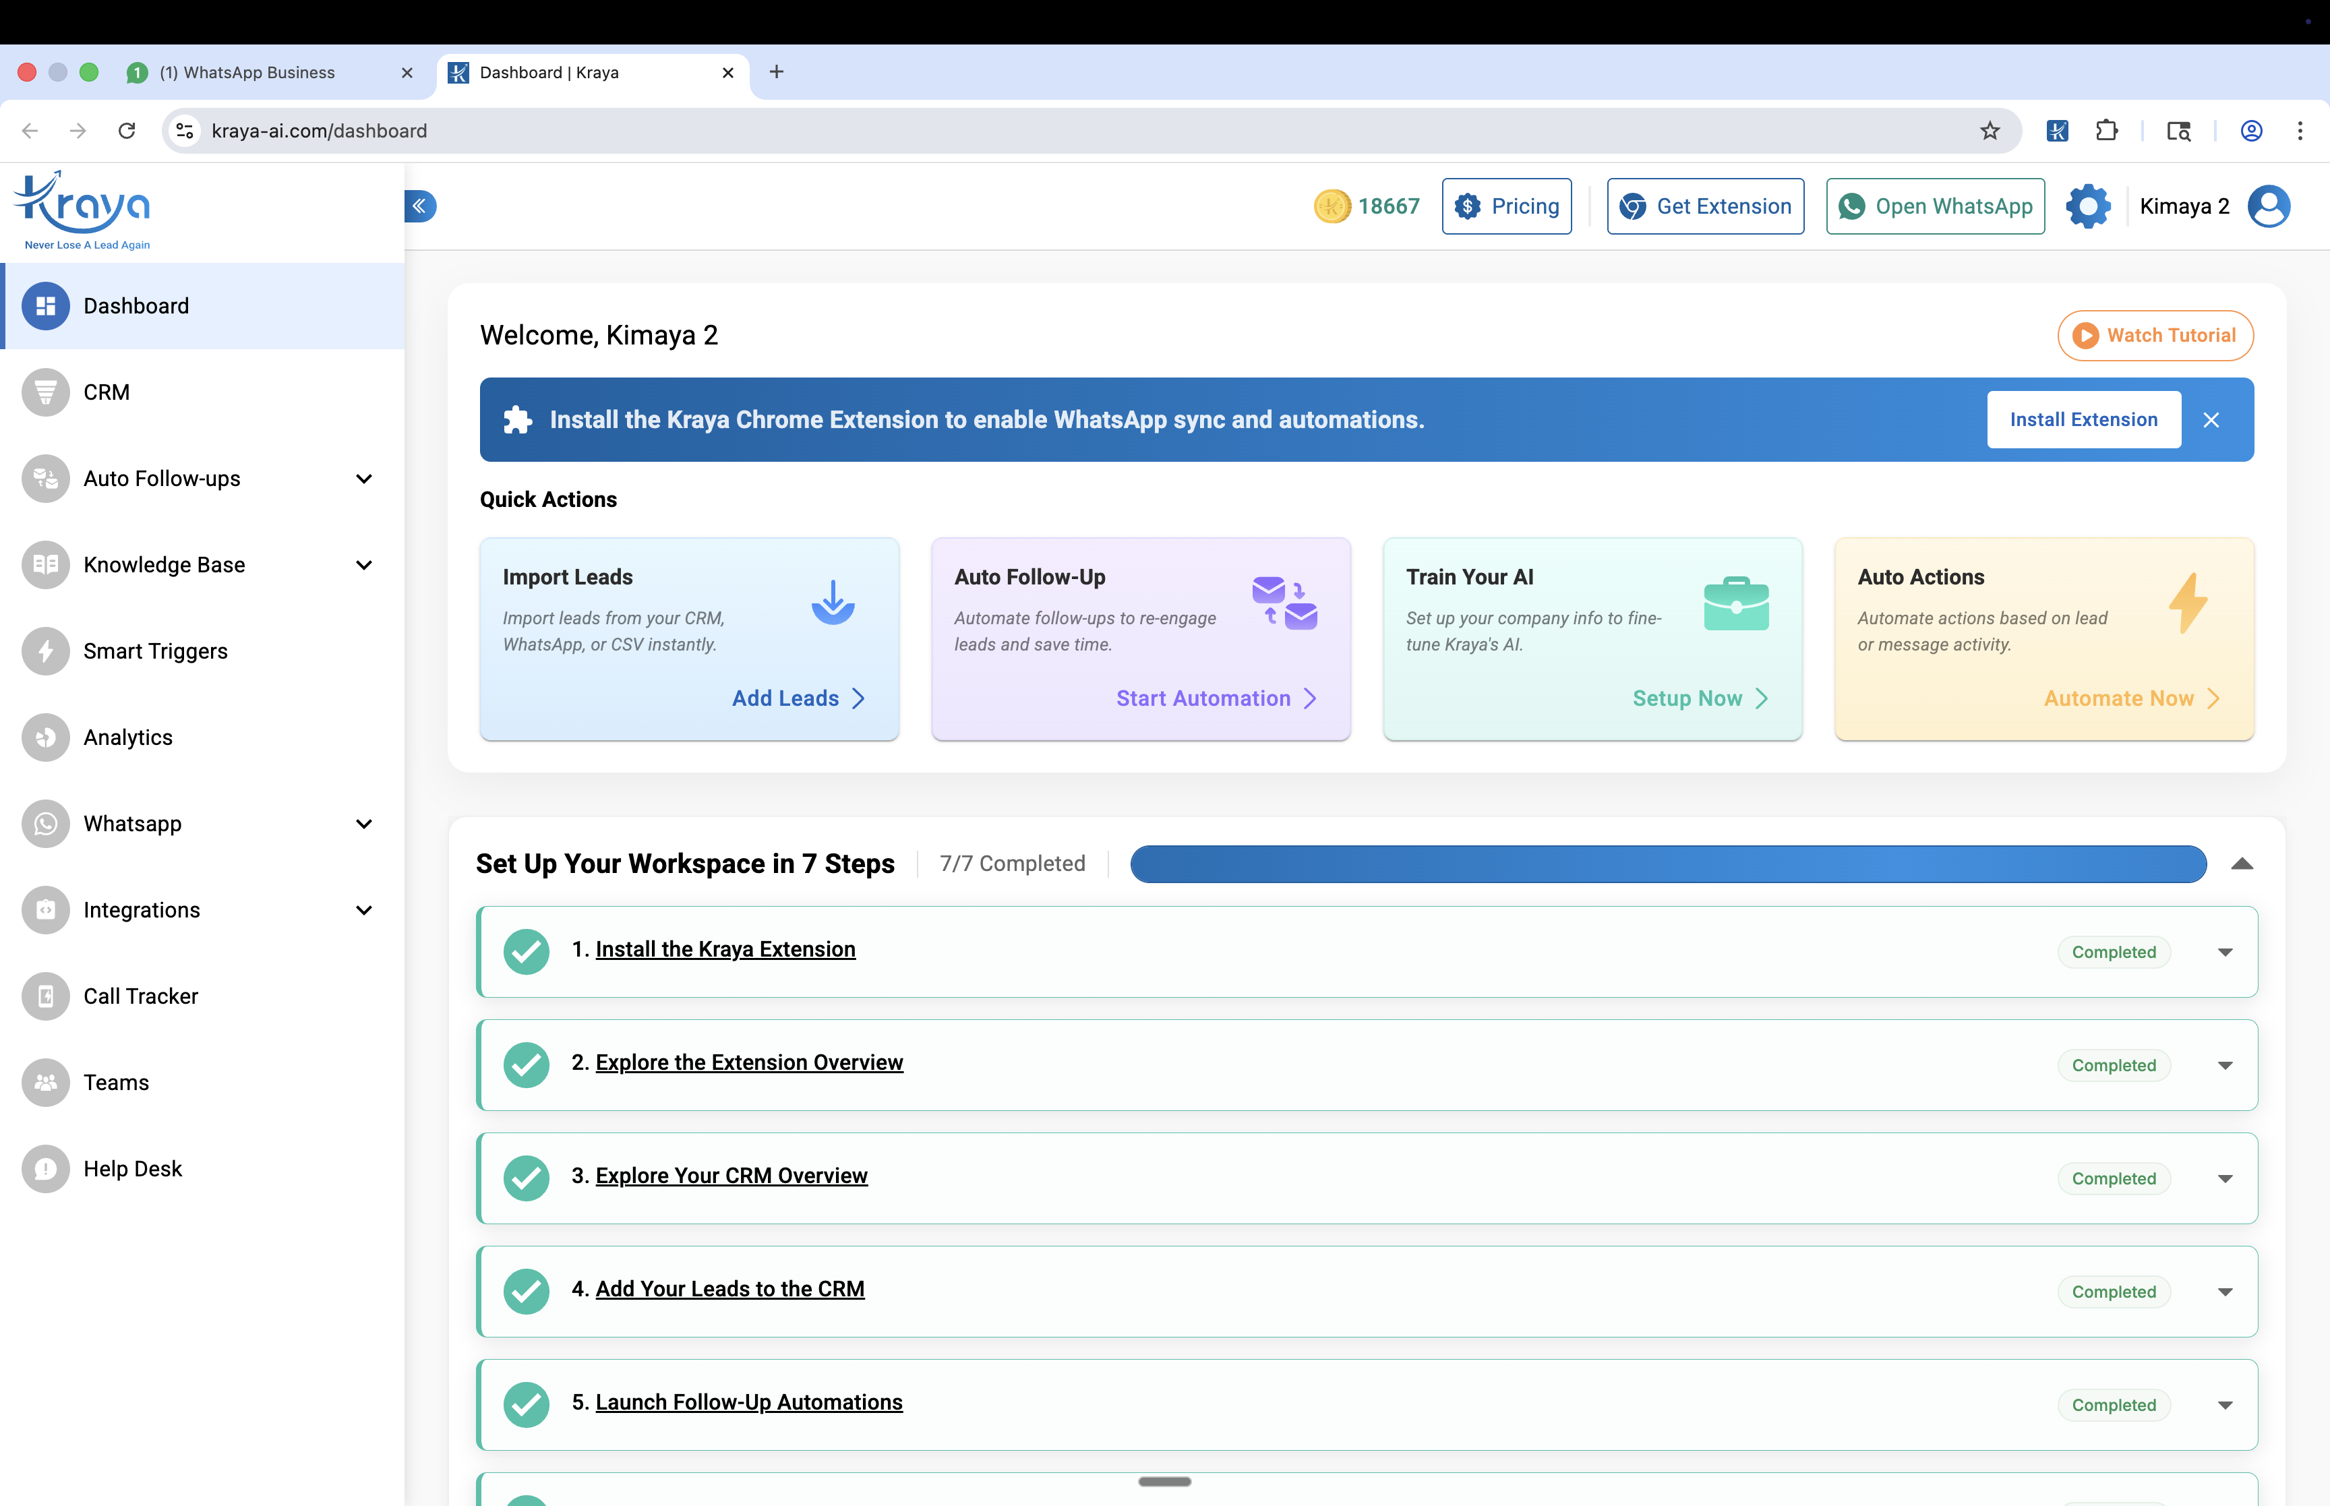Select the Teams sidebar icon

pyautogui.click(x=46, y=1081)
